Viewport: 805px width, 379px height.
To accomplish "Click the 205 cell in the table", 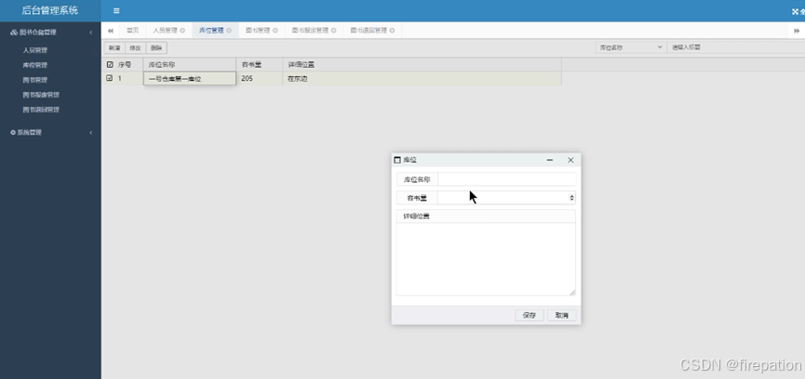I will point(260,79).
